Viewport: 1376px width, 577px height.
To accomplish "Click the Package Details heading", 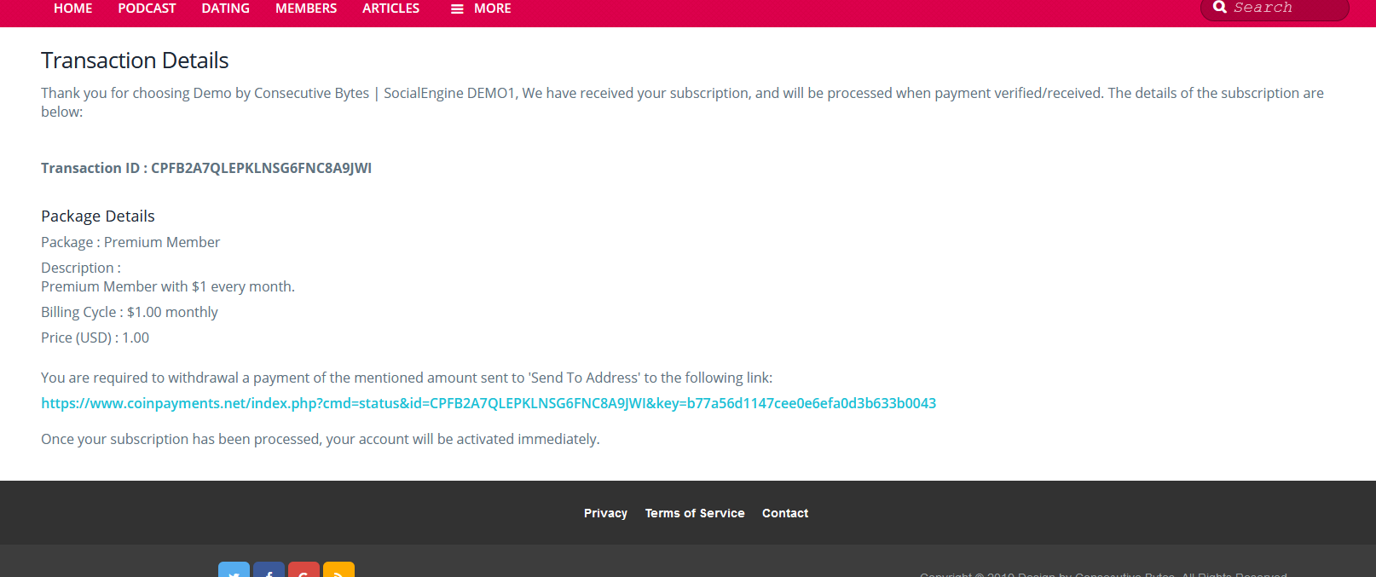I will point(98,216).
